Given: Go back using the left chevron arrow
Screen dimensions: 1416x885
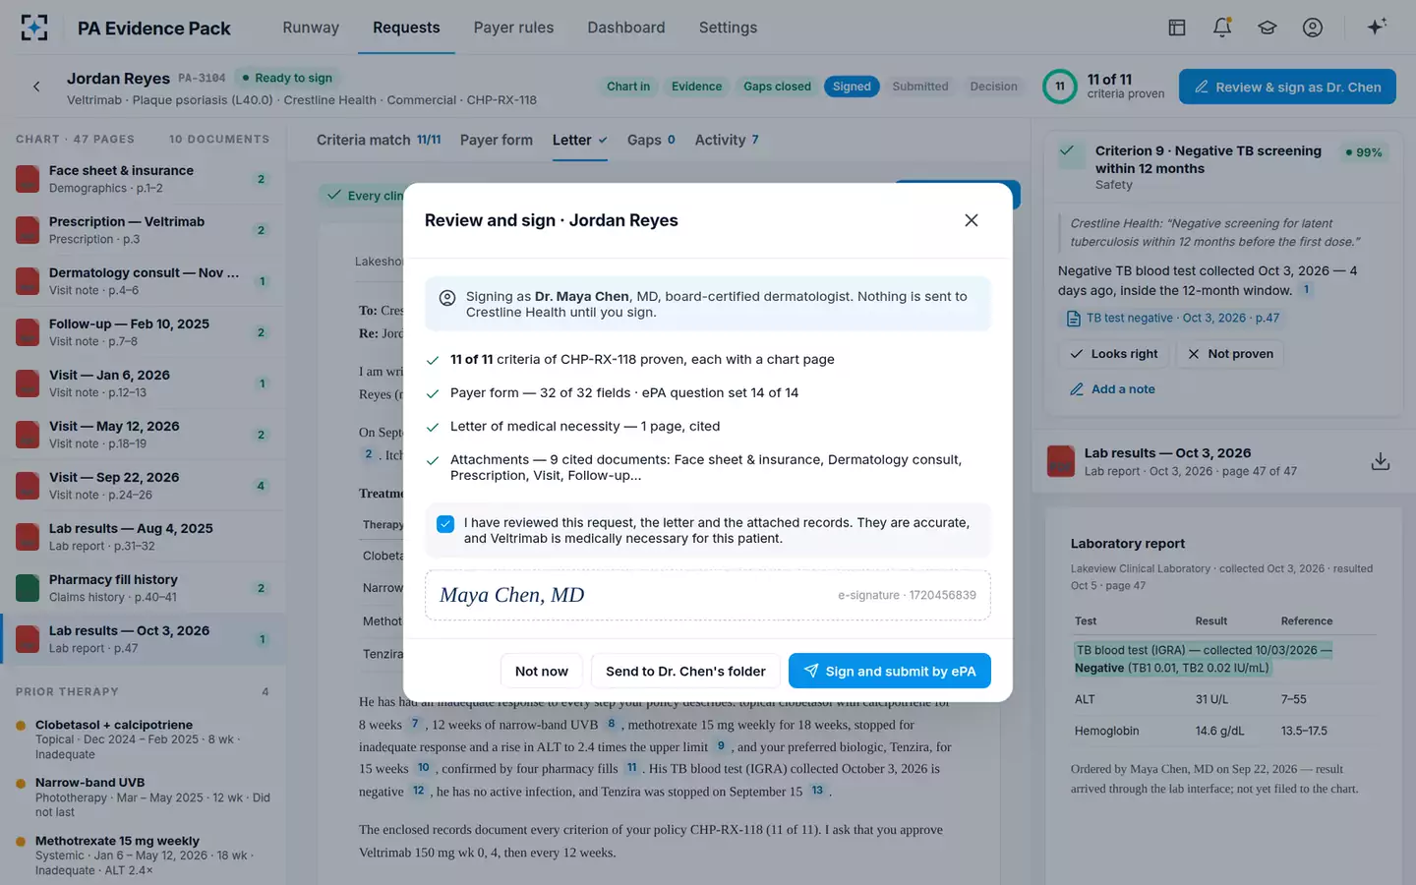Looking at the screenshot, I should click(x=36, y=87).
